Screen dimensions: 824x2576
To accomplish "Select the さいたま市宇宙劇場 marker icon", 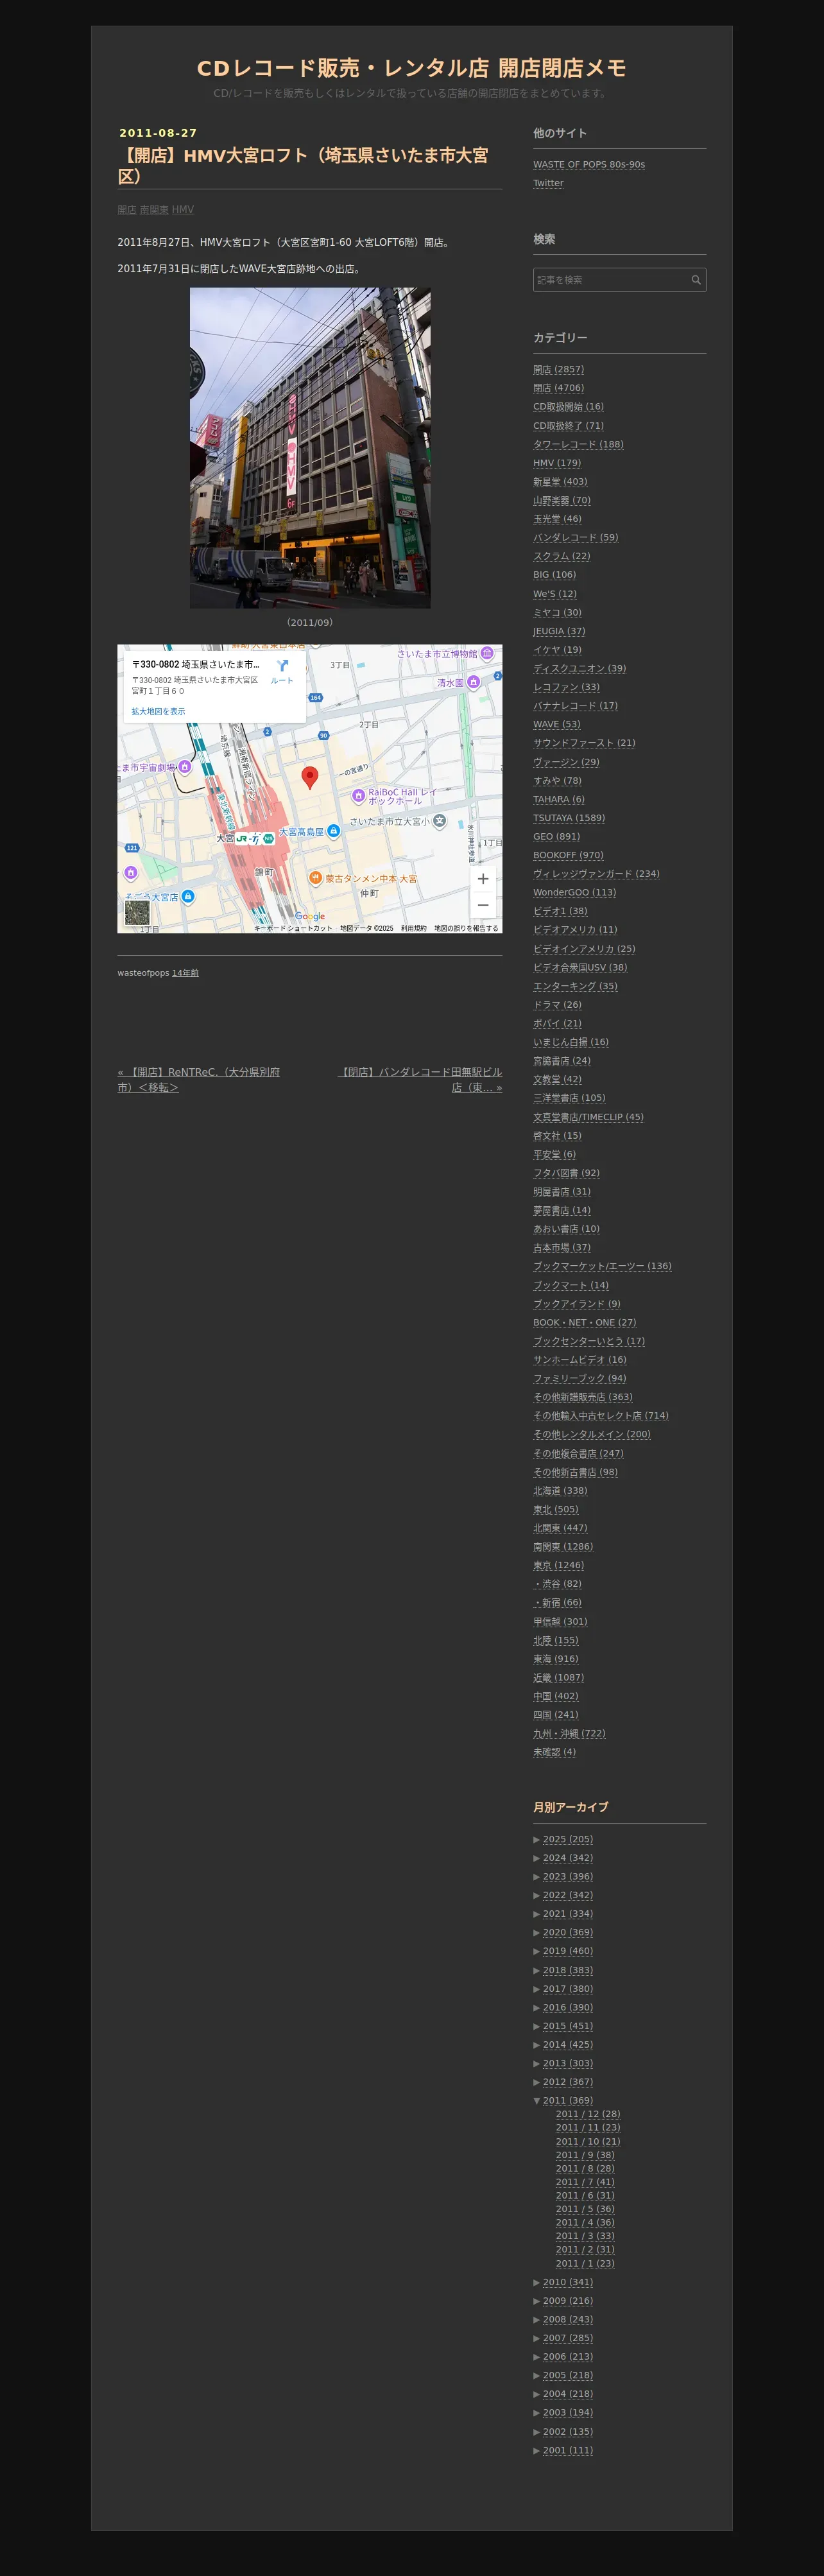I will tap(185, 767).
